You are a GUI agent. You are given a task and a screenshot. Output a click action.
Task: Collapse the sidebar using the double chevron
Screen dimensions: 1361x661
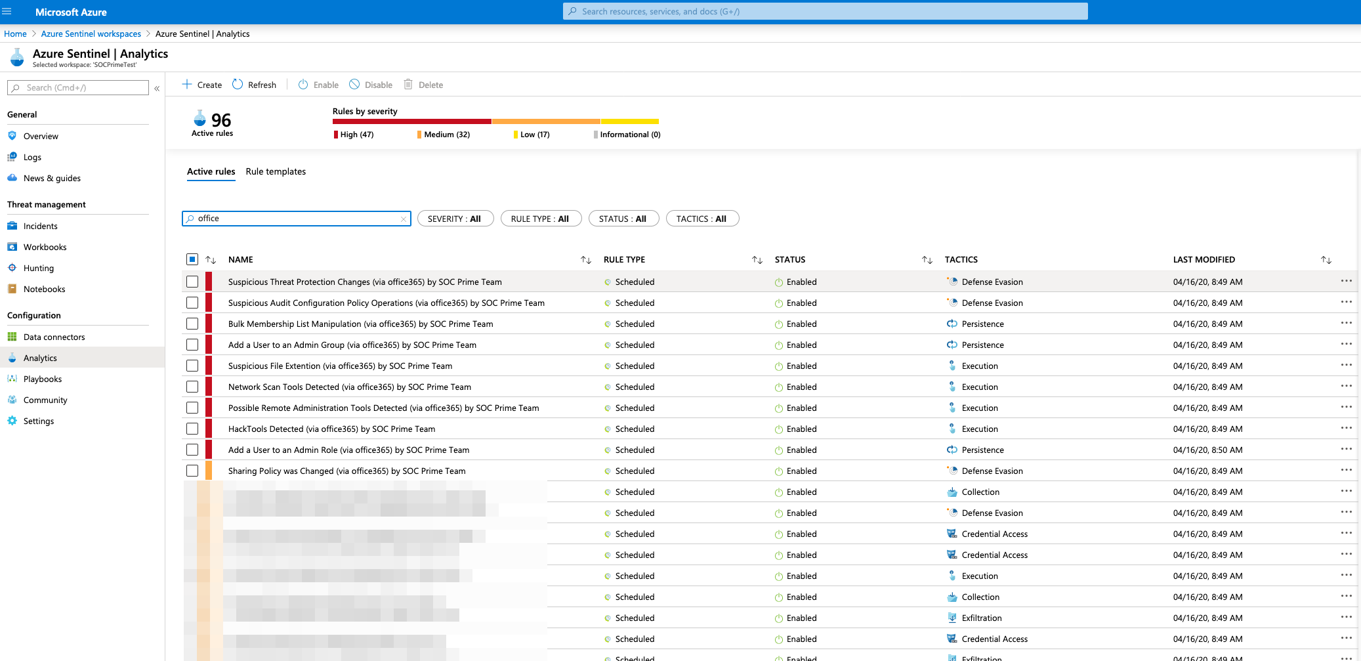[x=157, y=88]
